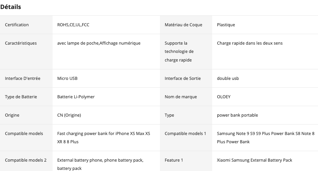Image resolution: width=318 pixels, height=171 pixels.
Task: Click the Détails section heading
Action: click(x=11, y=7)
